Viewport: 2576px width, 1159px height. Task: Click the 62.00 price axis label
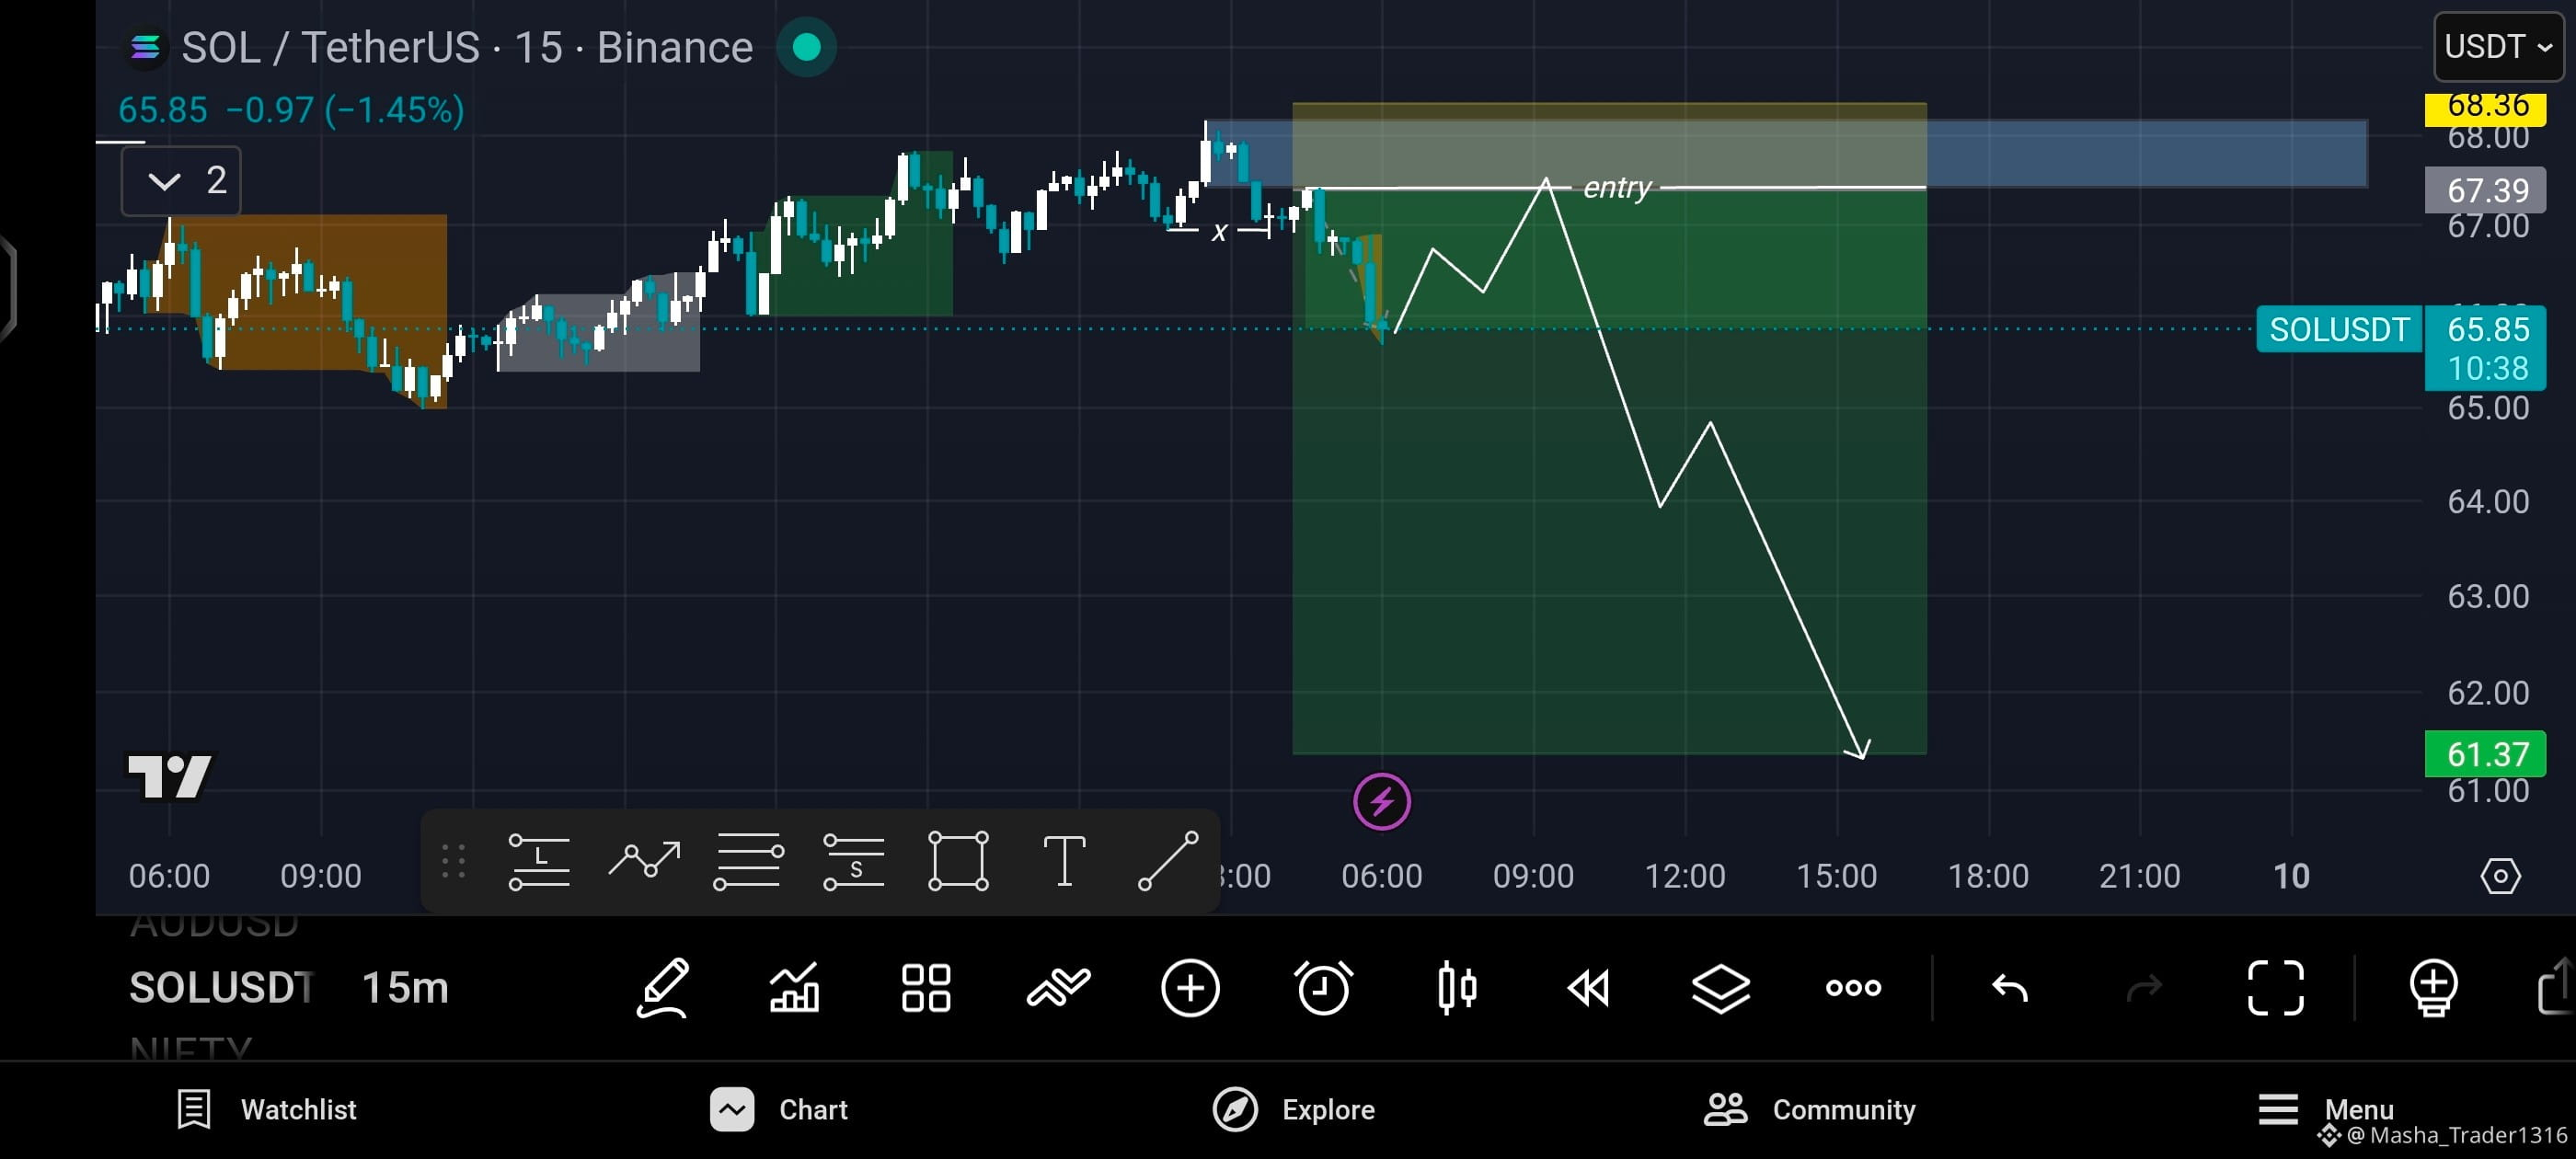[x=2488, y=692]
